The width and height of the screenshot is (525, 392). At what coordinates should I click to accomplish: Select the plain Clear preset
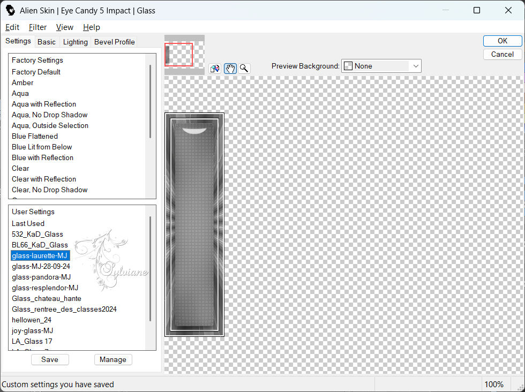tap(20, 168)
